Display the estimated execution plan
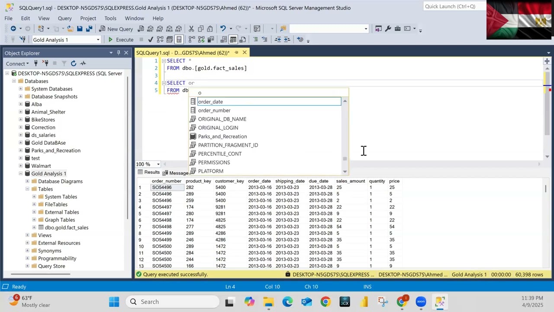This screenshot has height=312, width=554. [160, 39]
